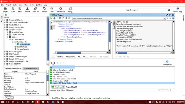Open the http log
Screen dimensions: 185x104
(x=64, y=98)
